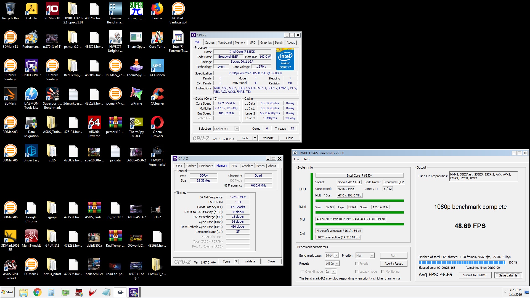Click the CPU-Z taskbar button

click(x=134, y=292)
